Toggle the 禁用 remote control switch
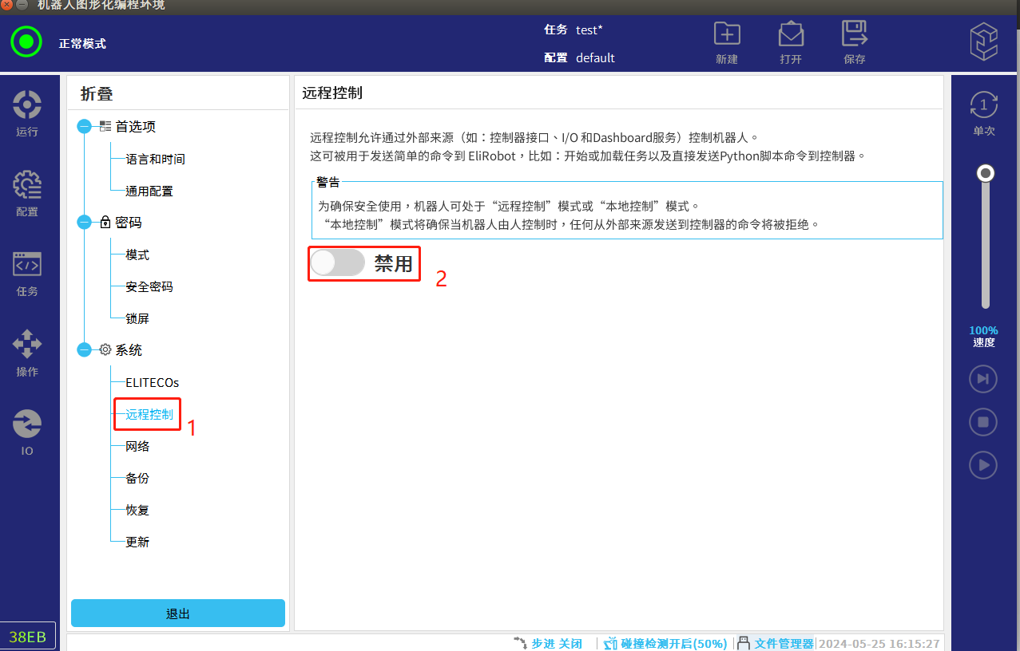1020x651 pixels. pos(337,263)
